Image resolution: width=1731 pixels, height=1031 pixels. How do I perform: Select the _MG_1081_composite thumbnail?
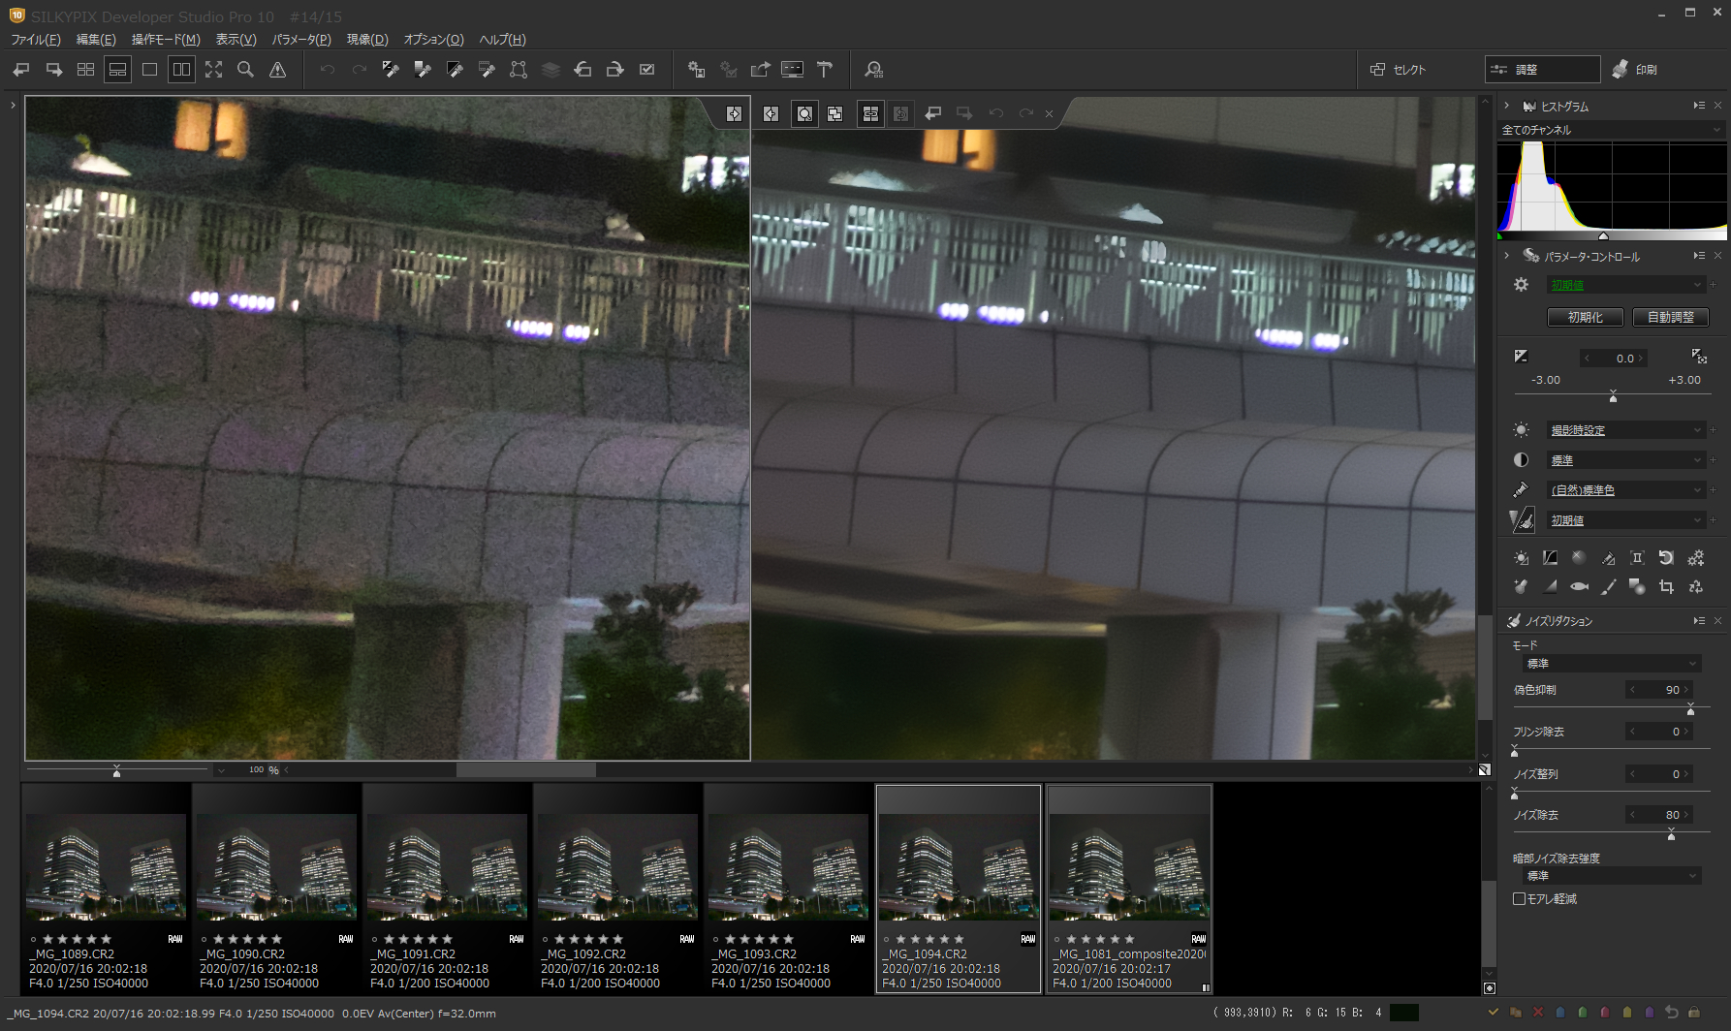[x=1129, y=889]
